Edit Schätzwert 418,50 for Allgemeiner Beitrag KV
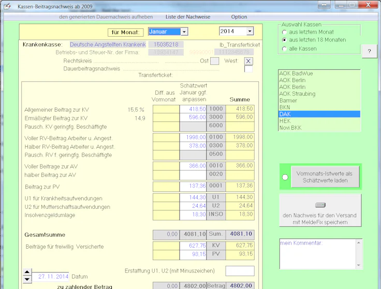The height and width of the screenshot is (289, 381). [x=193, y=109]
